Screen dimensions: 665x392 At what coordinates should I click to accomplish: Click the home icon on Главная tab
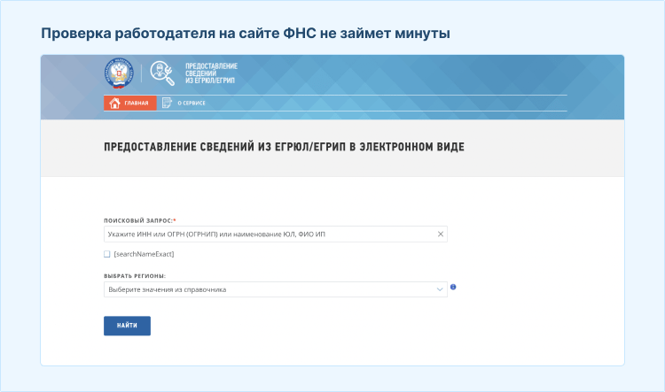pyautogui.click(x=114, y=103)
